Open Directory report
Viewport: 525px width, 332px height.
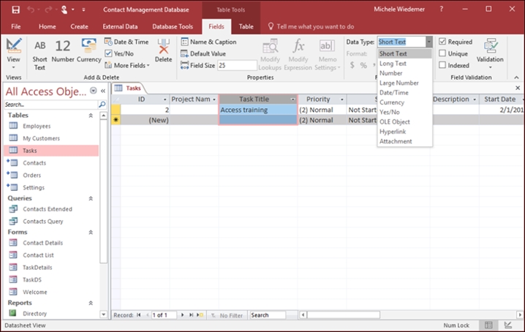pyautogui.click(x=34, y=314)
